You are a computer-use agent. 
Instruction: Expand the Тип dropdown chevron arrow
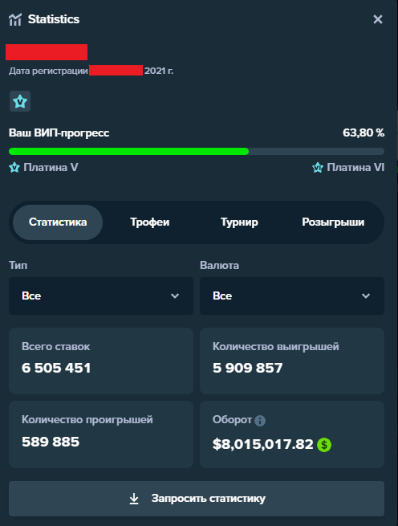point(175,296)
